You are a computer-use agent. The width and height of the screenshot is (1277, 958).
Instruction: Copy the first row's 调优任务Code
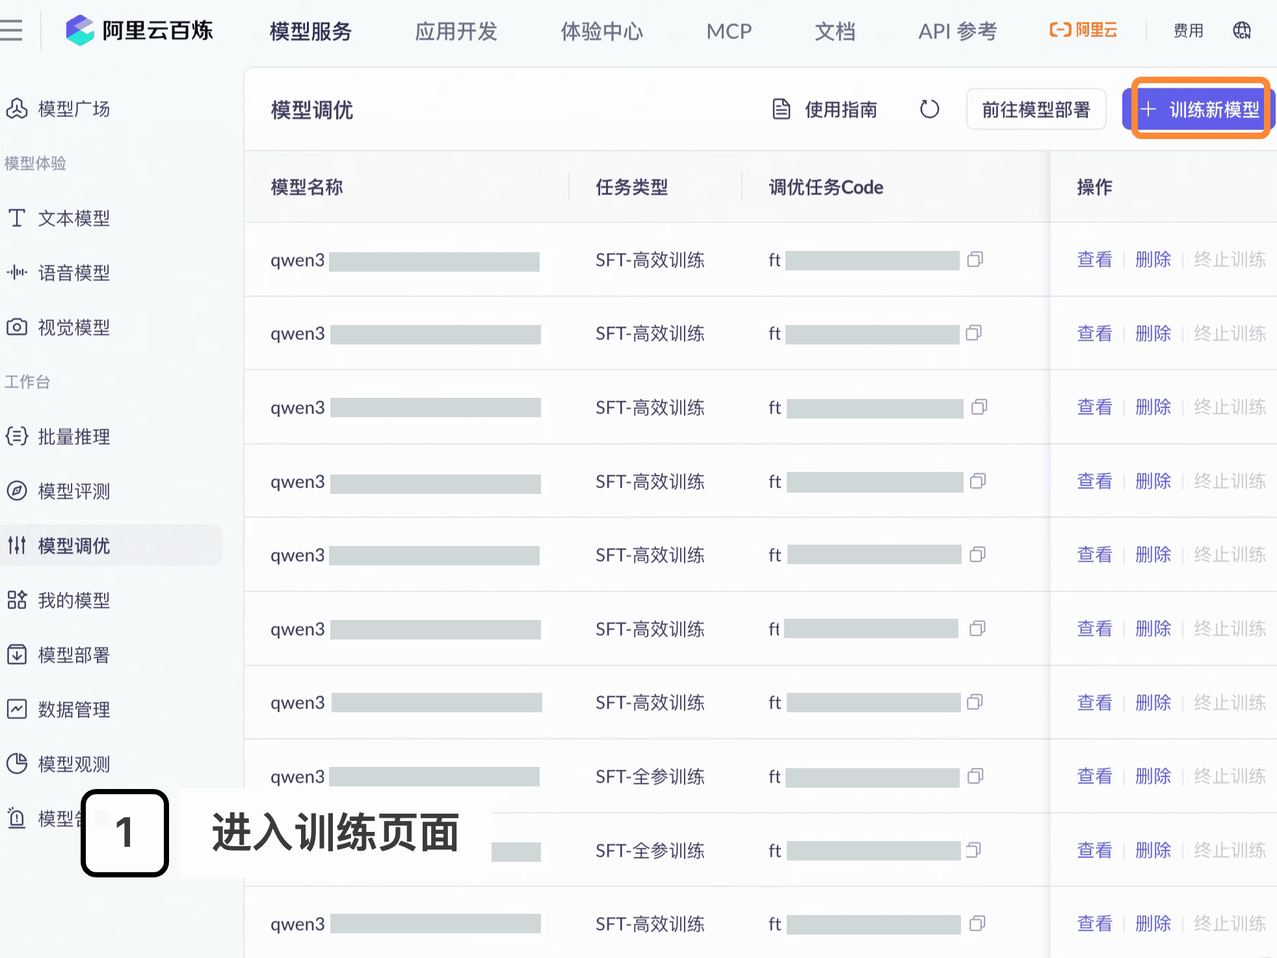point(975,259)
